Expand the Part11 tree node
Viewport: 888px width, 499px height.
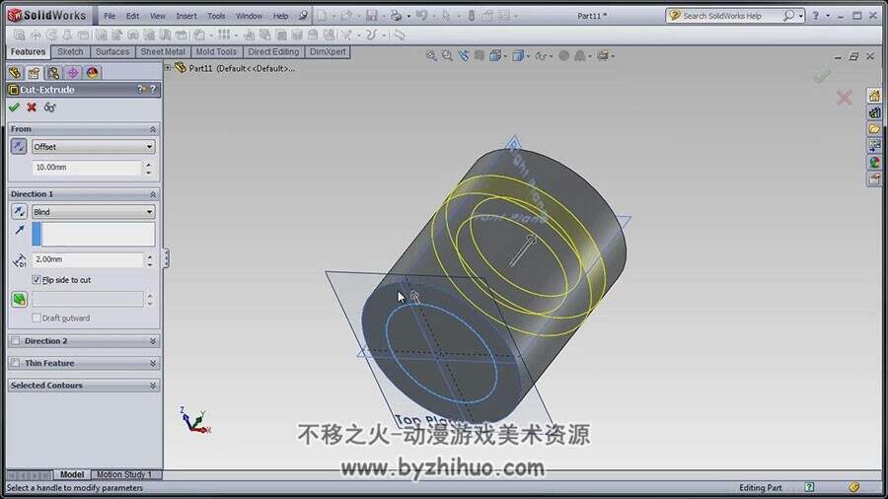point(168,68)
